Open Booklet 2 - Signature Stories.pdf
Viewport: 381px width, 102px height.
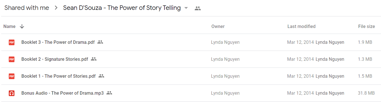point(55,59)
